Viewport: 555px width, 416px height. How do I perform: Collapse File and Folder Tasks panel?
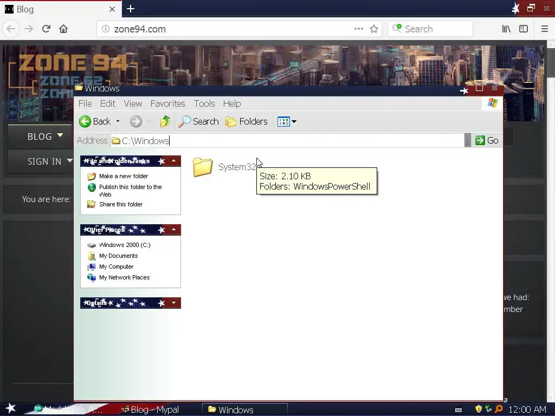[x=174, y=161]
